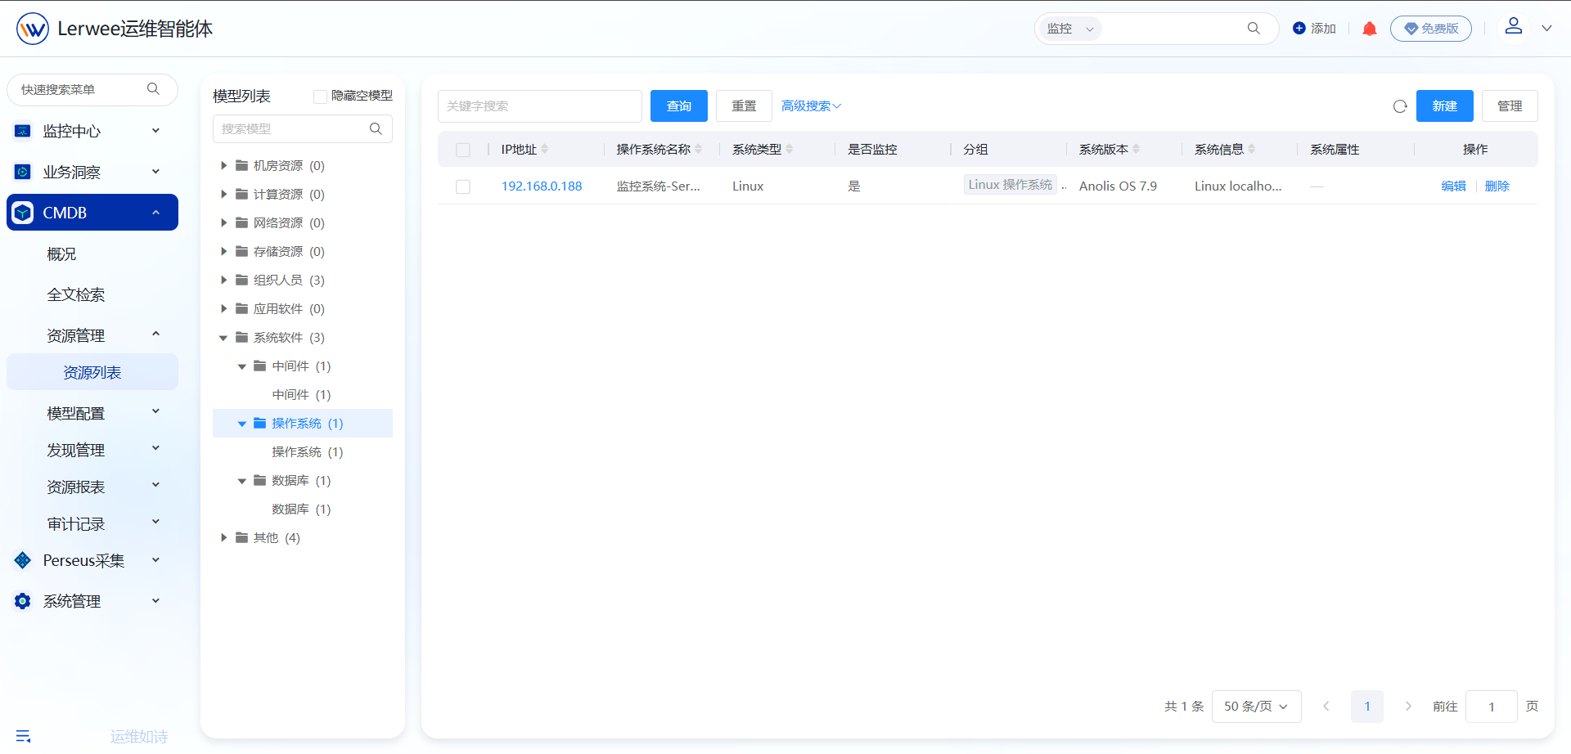
Task: Select all rows with header checkbox
Action: 463,150
